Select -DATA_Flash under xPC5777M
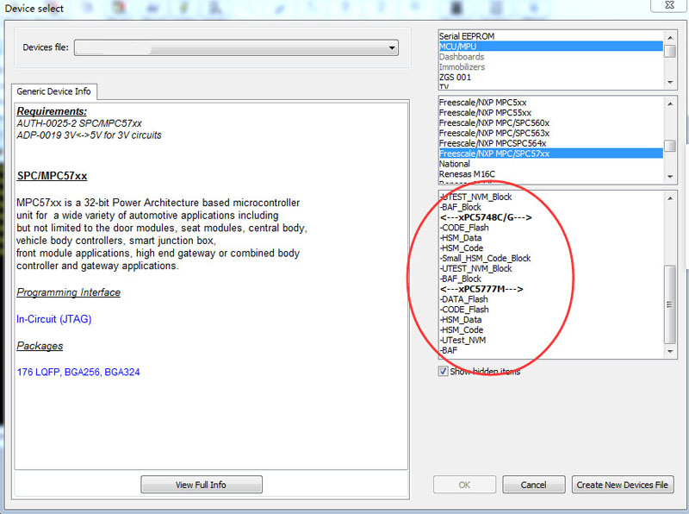 [551, 299]
